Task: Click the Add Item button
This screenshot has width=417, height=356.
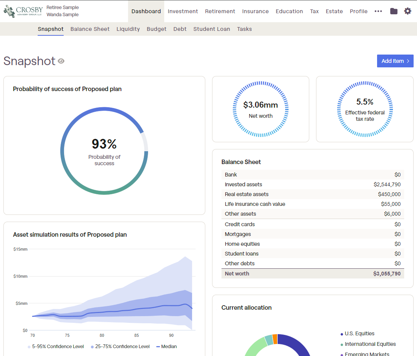Action: tap(395, 61)
